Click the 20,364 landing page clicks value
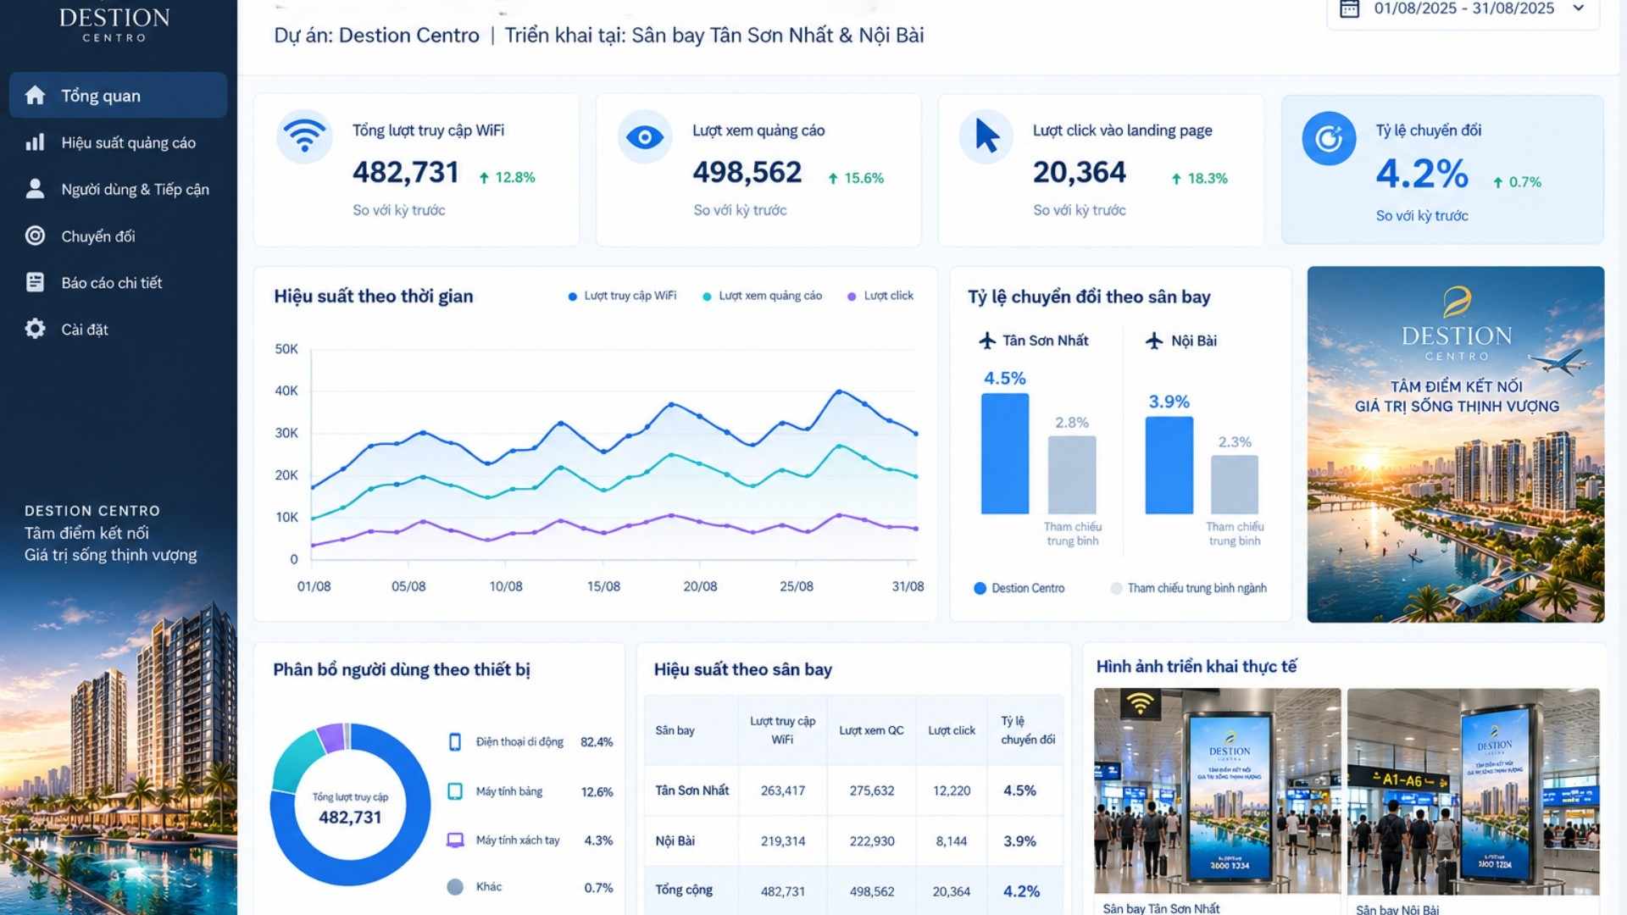Image resolution: width=1627 pixels, height=915 pixels. [1079, 172]
